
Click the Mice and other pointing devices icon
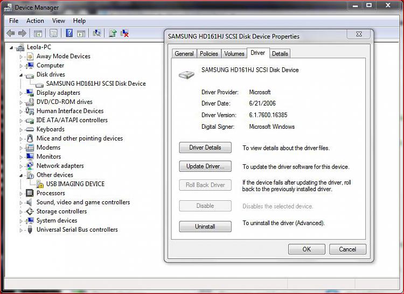click(x=30, y=138)
